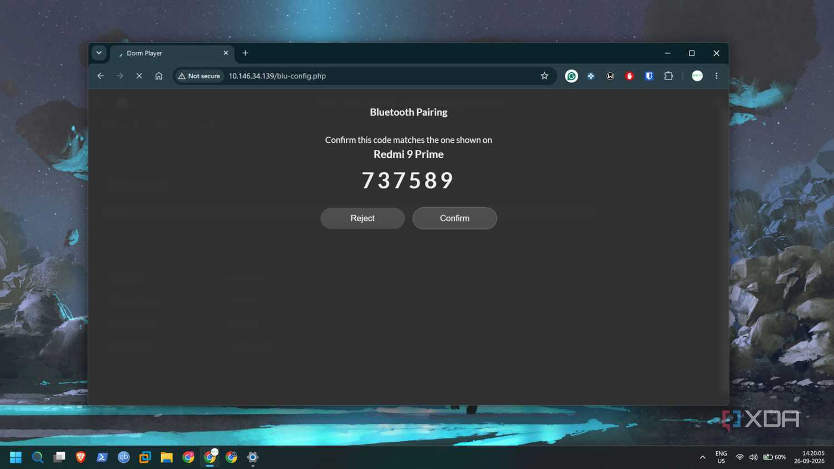
Task: Close the browser window
Action: pyautogui.click(x=716, y=53)
